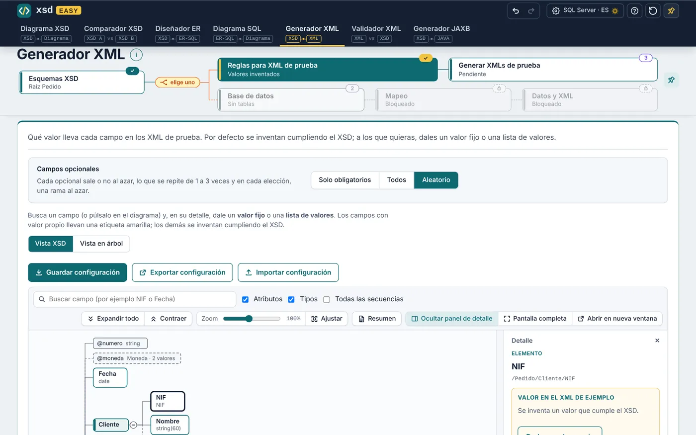Click Exportar configuración button
This screenshot has width=696, height=435.
[182, 272]
